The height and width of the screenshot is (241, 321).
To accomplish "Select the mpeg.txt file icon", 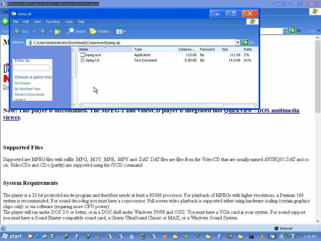I will [x=82, y=60].
